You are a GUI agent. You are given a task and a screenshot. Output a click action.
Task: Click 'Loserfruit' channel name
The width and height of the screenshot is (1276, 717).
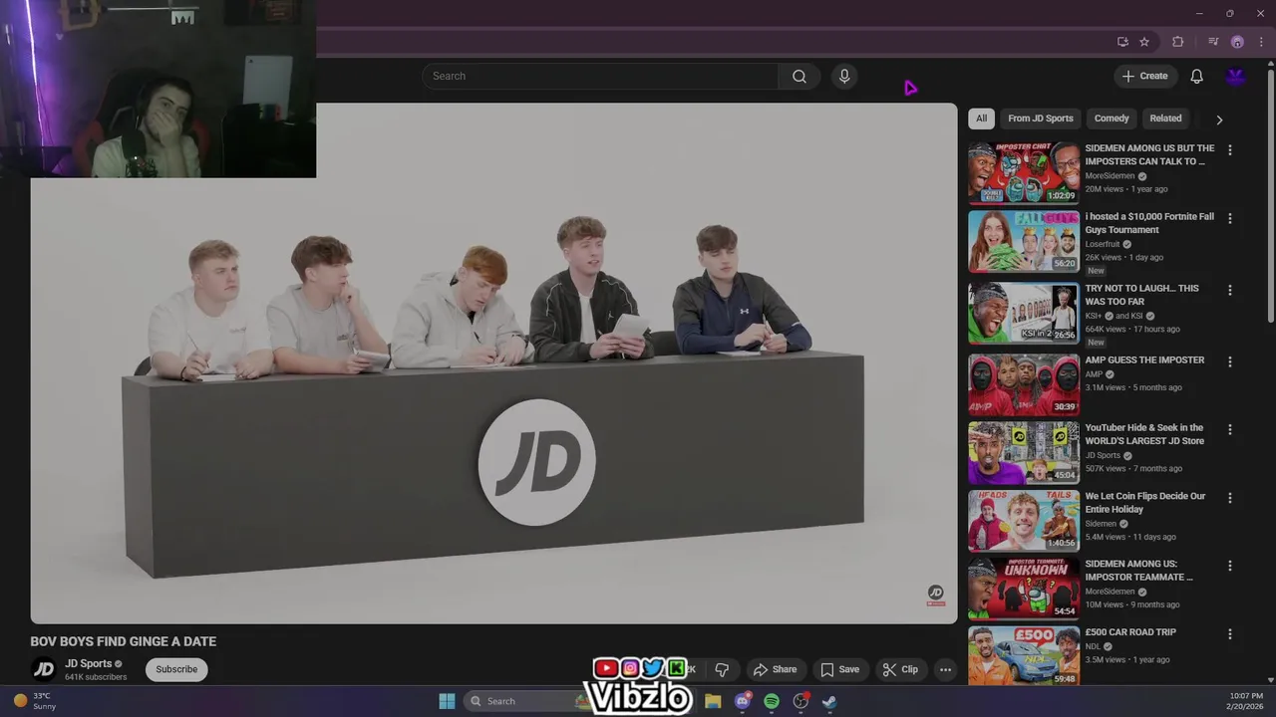pos(1103,244)
